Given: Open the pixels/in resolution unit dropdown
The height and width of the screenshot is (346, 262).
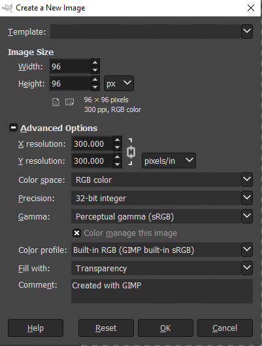Looking at the screenshot, I should pyautogui.click(x=169, y=161).
